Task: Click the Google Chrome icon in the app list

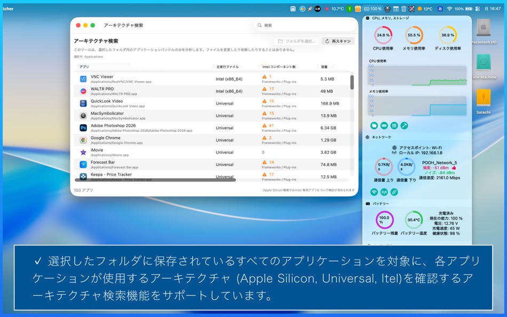Action: click(x=83, y=140)
